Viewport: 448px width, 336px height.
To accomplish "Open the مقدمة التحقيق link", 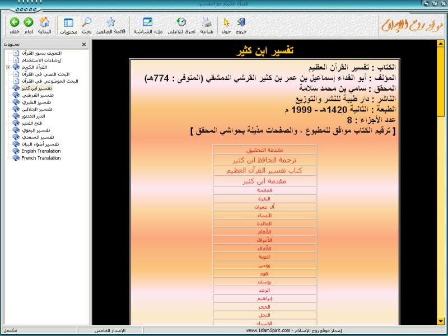I will (264, 150).
